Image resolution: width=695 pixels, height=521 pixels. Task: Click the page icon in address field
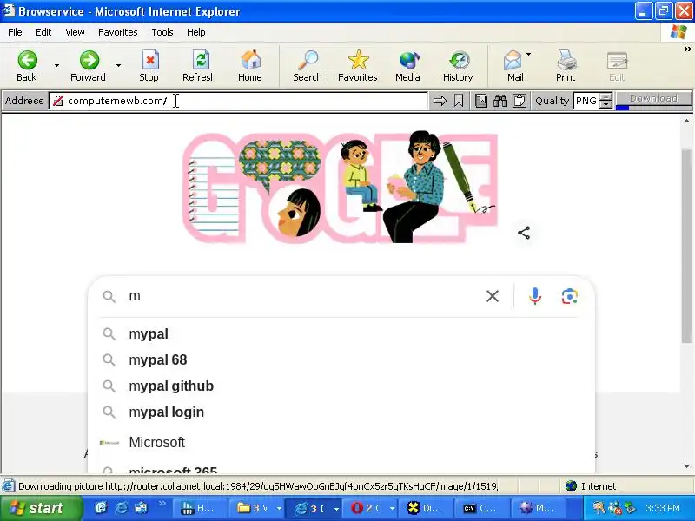[58, 101]
